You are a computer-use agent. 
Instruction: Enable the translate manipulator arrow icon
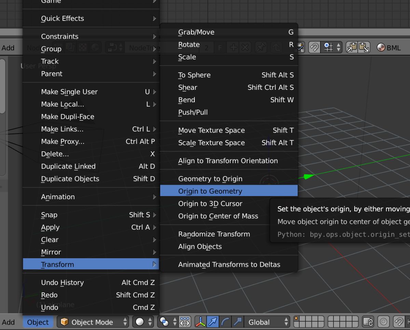pyautogui.click(x=213, y=322)
